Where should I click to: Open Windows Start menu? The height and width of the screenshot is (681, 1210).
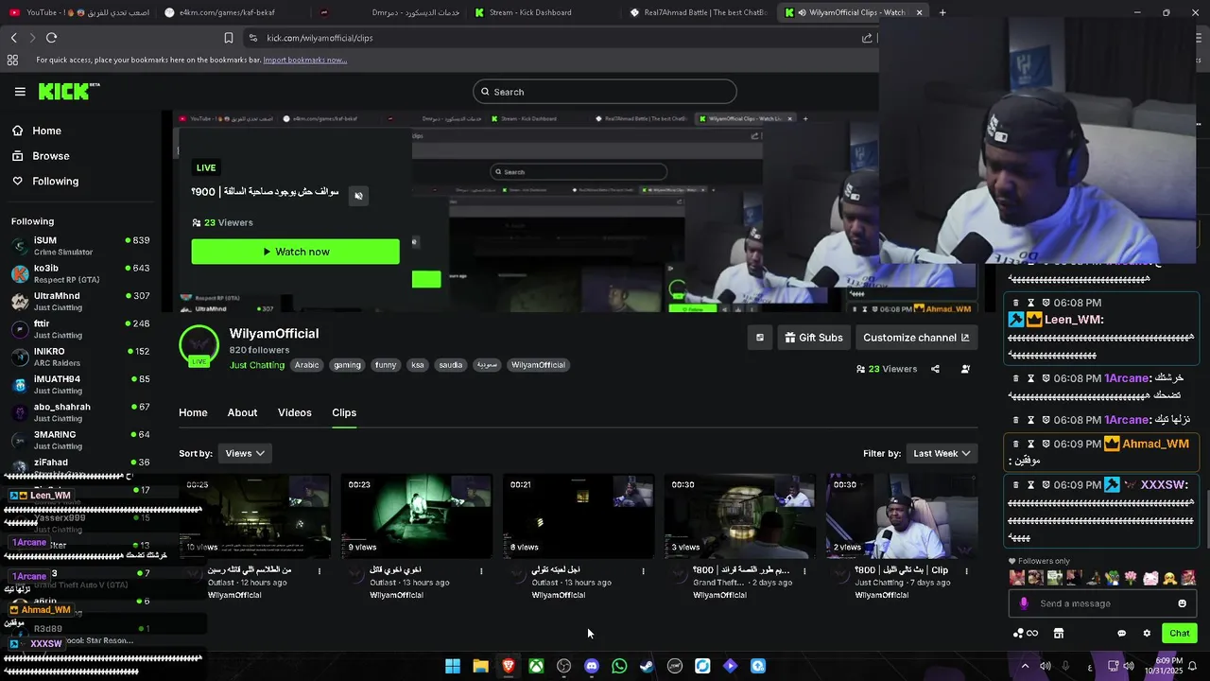click(x=453, y=666)
